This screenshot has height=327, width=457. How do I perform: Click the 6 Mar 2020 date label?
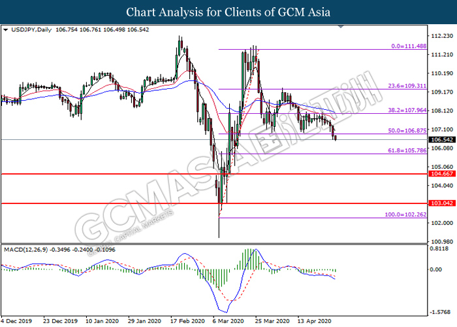tap(228, 321)
